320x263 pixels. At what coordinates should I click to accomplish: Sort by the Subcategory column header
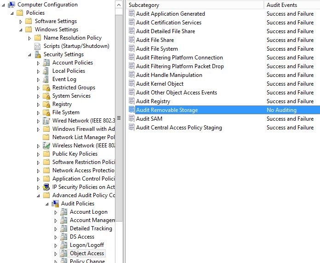pyautogui.click(x=193, y=5)
